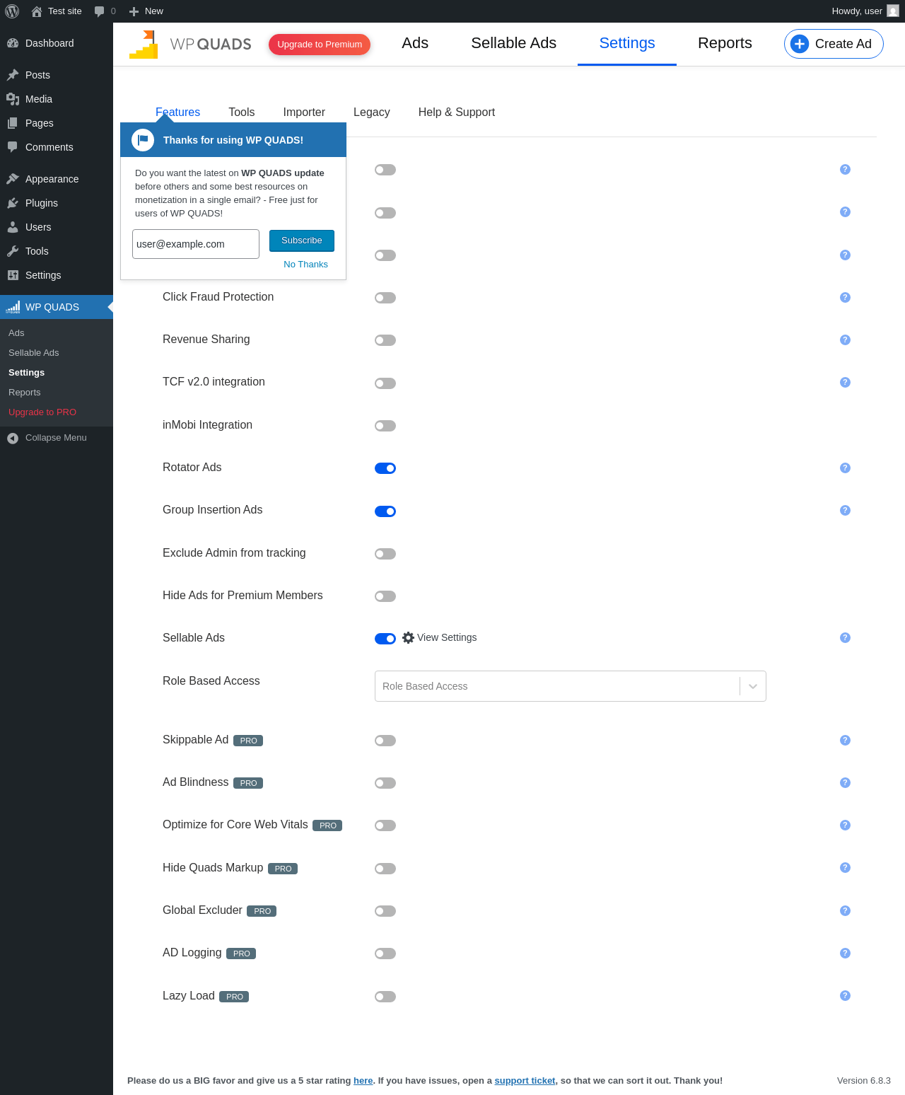Click the help icon for Lazy Load

(845, 996)
